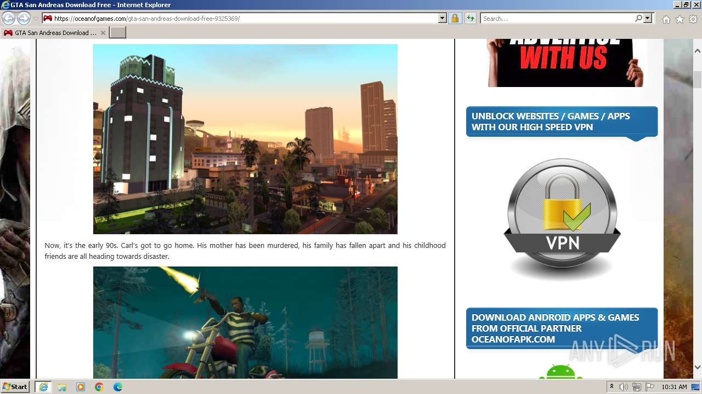Focus the browser Search box
The width and height of the screenshot is (702, 394).
click(557, 19)
